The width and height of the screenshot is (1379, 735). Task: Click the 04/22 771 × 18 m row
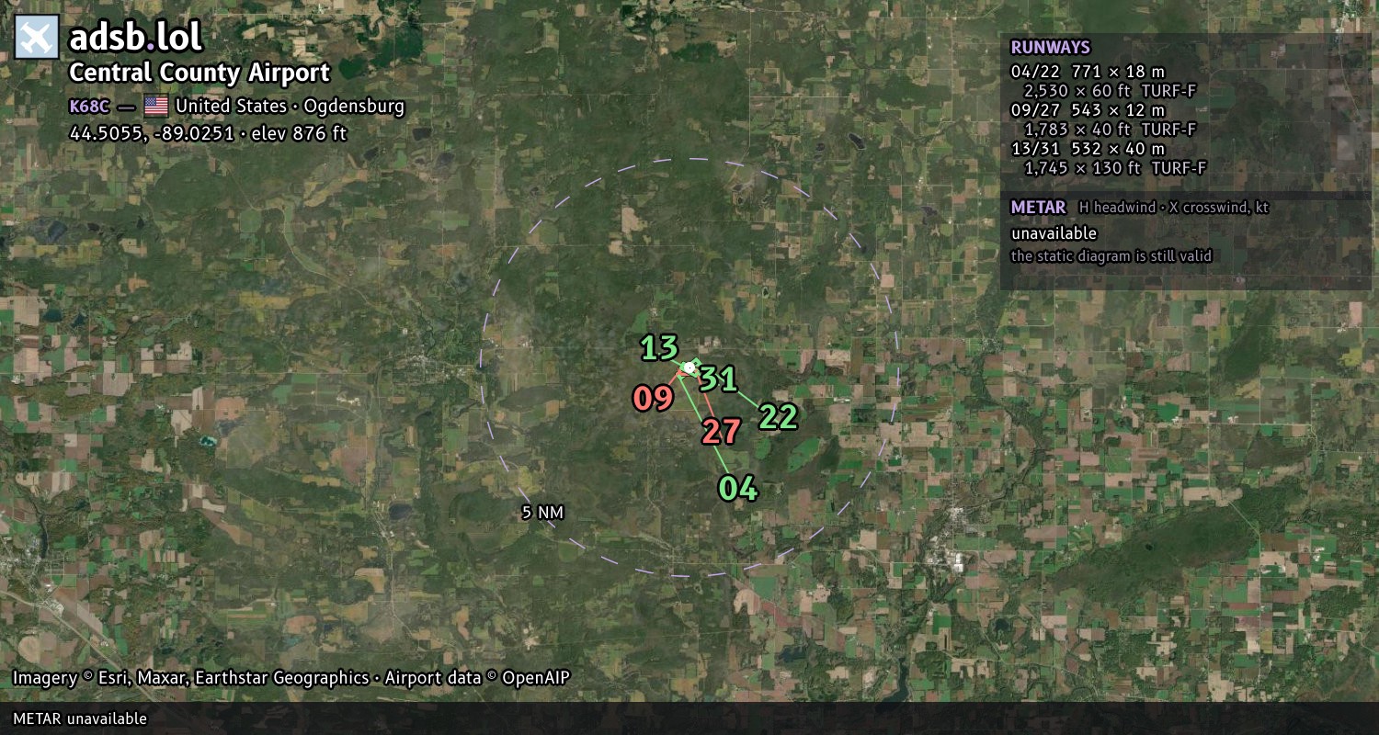(x=1088, y=71)
